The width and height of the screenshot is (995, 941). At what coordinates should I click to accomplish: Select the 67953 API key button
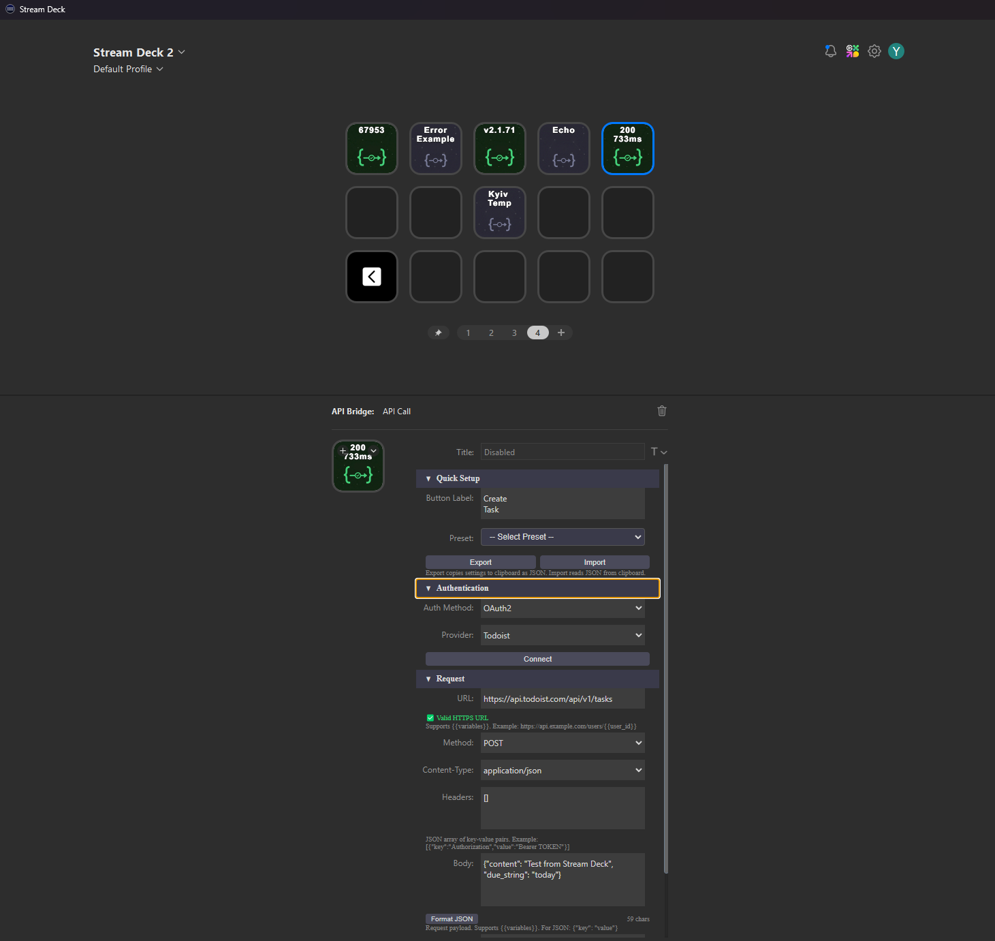tap(372, 149)
